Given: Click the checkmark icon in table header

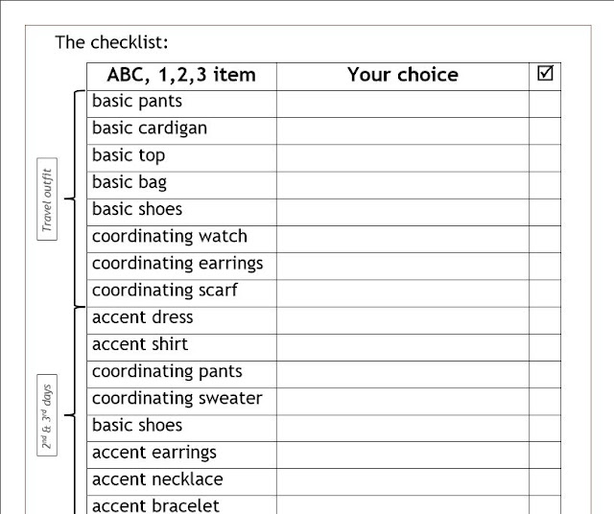Looking at the screenshot, I should (x=545, y=74).
